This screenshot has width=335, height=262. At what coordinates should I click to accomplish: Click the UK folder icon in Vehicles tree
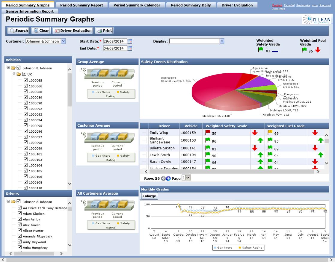pos(19,74)
